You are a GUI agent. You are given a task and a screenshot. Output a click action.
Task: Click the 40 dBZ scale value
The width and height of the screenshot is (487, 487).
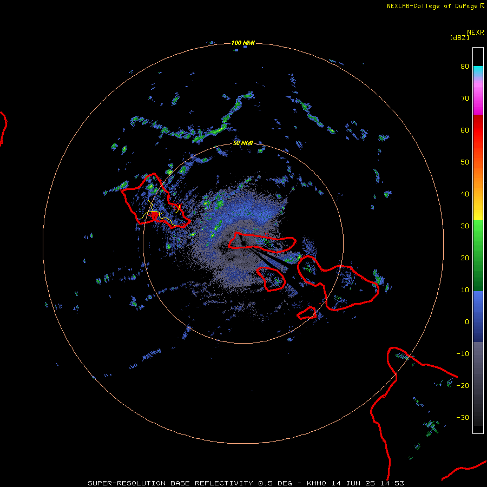click(x=465, y=194)
